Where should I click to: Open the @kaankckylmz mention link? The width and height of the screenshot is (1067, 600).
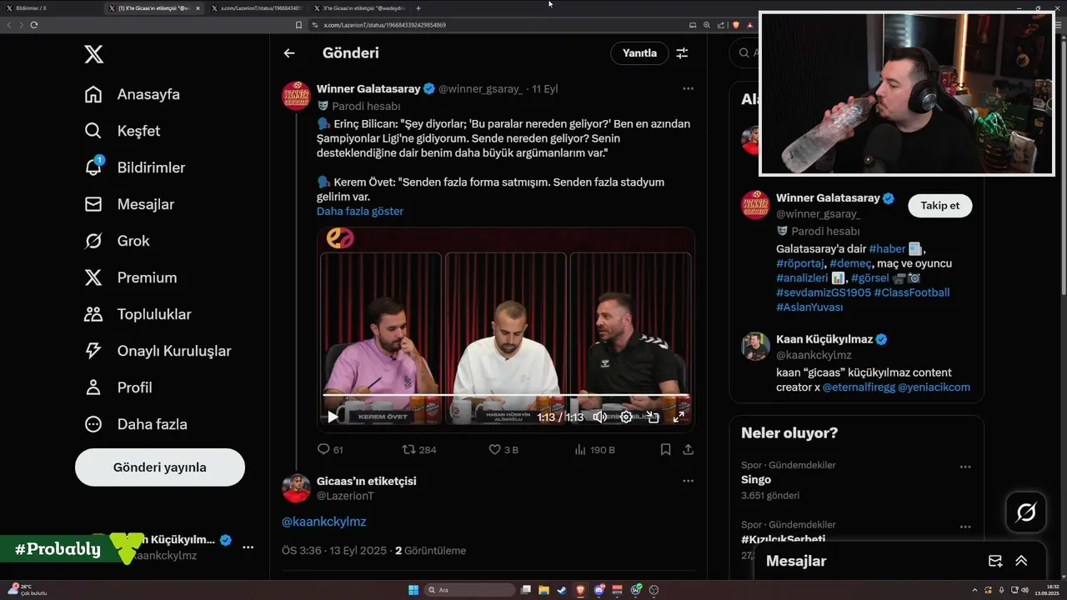point(323,522)
